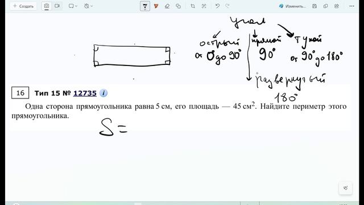Open the snip shape mode dropdown
364x205 pixels.
(x=73, y=6)
